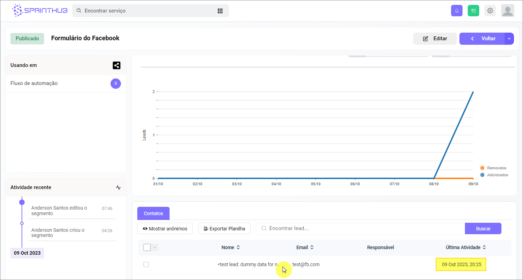The height and width of the screenshot is (280, 523).
Task: Select the Contatos tab
Action: [x=153, y=213]
